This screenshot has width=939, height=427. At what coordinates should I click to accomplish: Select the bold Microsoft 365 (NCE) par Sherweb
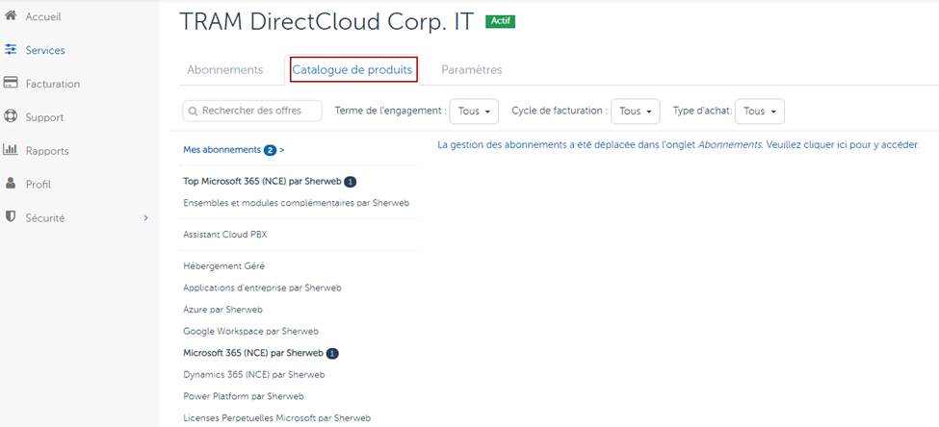[253, 353]
